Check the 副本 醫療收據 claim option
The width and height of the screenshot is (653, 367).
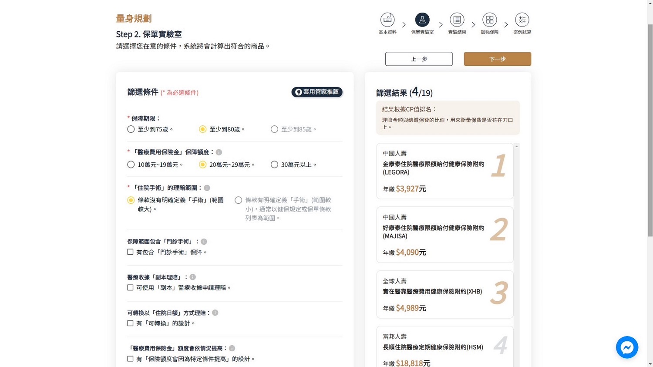tap(130, 288)
